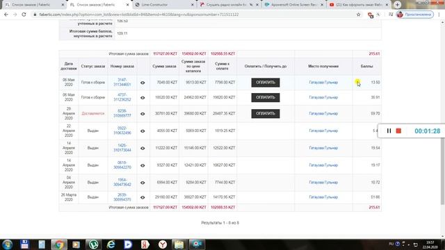The image size is (445, 250).
Task: Open the floppy disk icon in taskbar
Action: (24, 244)
